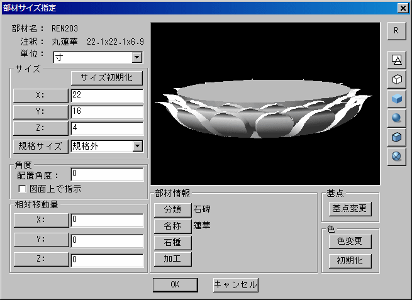Click the size Z: button

click(40, 128)
